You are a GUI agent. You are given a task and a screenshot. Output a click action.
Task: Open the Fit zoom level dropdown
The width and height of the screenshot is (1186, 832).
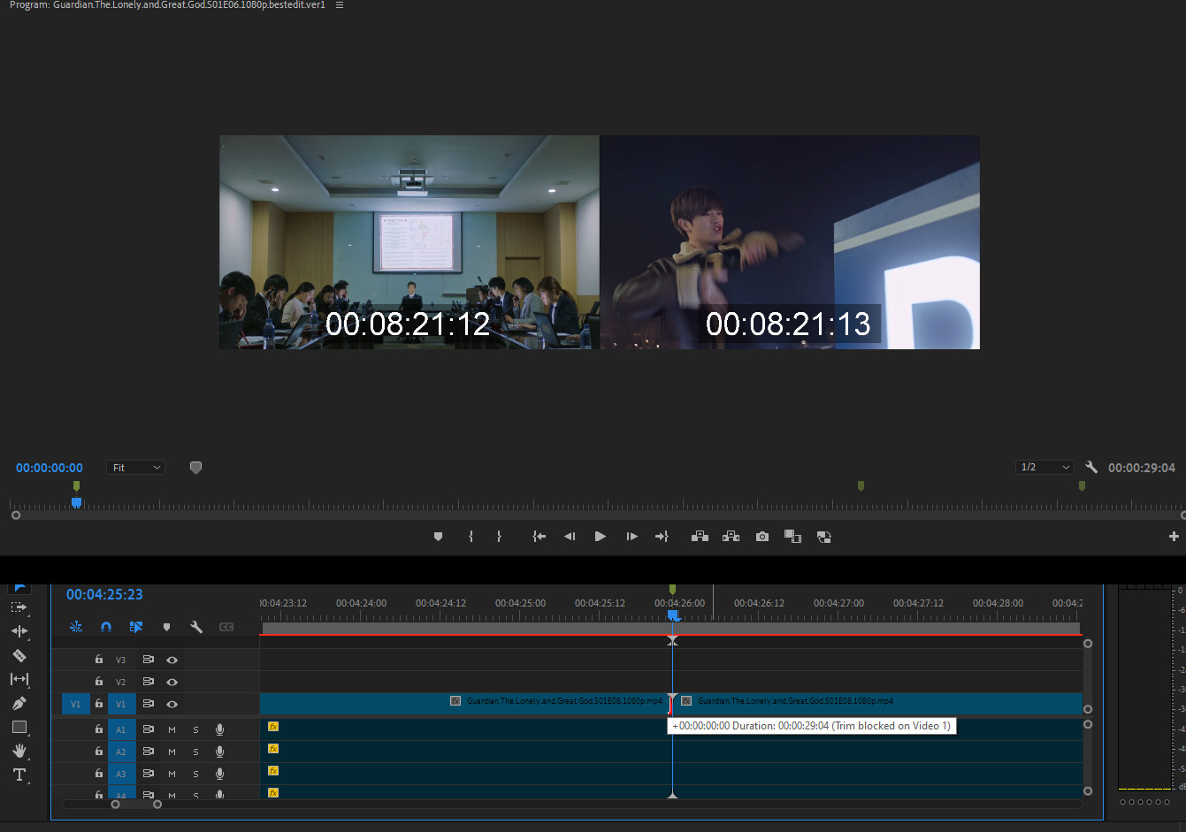tap(136, 468)
